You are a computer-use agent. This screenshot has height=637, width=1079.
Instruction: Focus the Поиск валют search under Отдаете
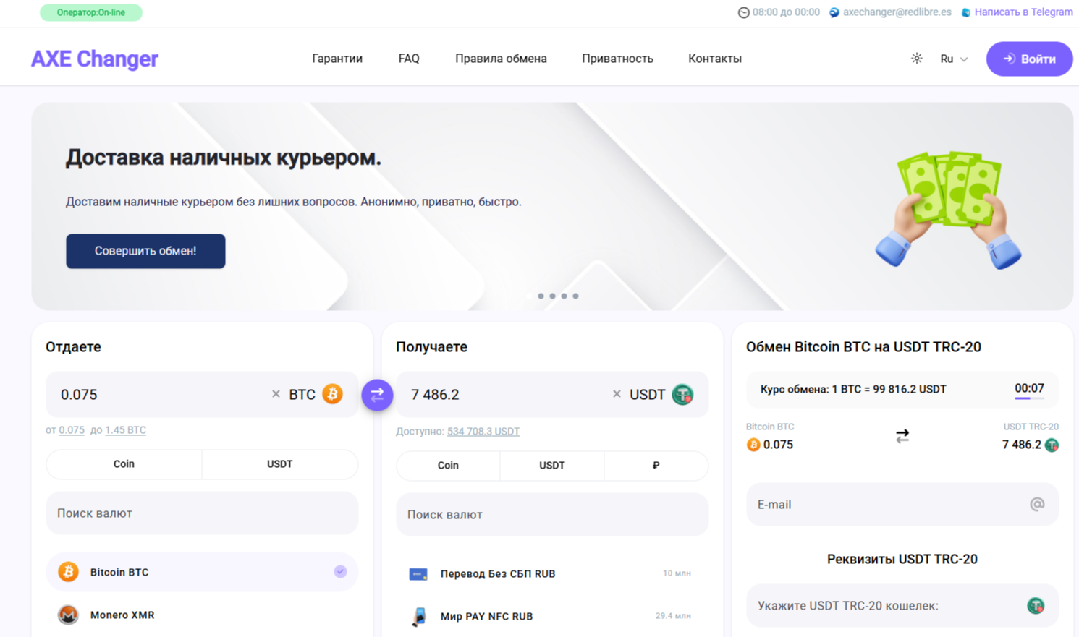(x=202, y=513)
